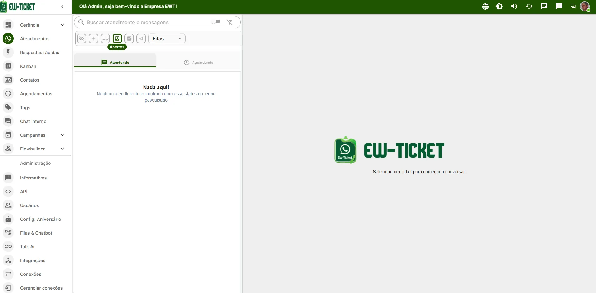The image size is (596, 293).
Task: Click the EW-Ticket logo in the sidebar
Action: (x=18, y=7)
